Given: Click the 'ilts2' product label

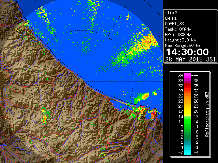Looking at the screenshot, I should [x=171, y=13].
